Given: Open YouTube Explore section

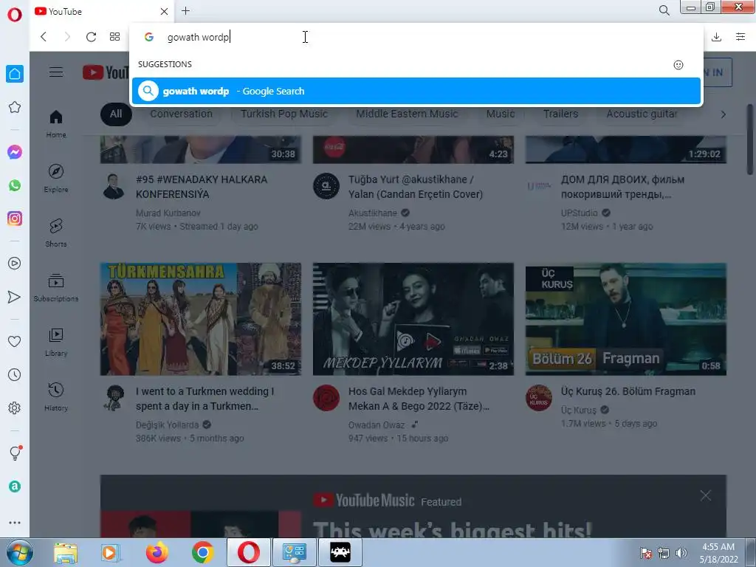Looking at the screenshot, I should coord(56,179).
